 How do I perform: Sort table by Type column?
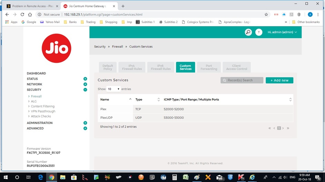pos(148,100)
